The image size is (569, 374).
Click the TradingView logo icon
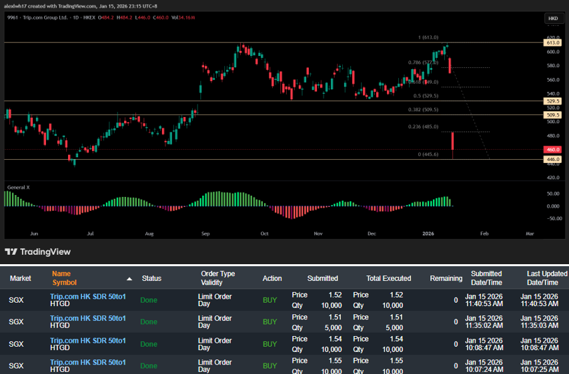[x=11, y=252]
